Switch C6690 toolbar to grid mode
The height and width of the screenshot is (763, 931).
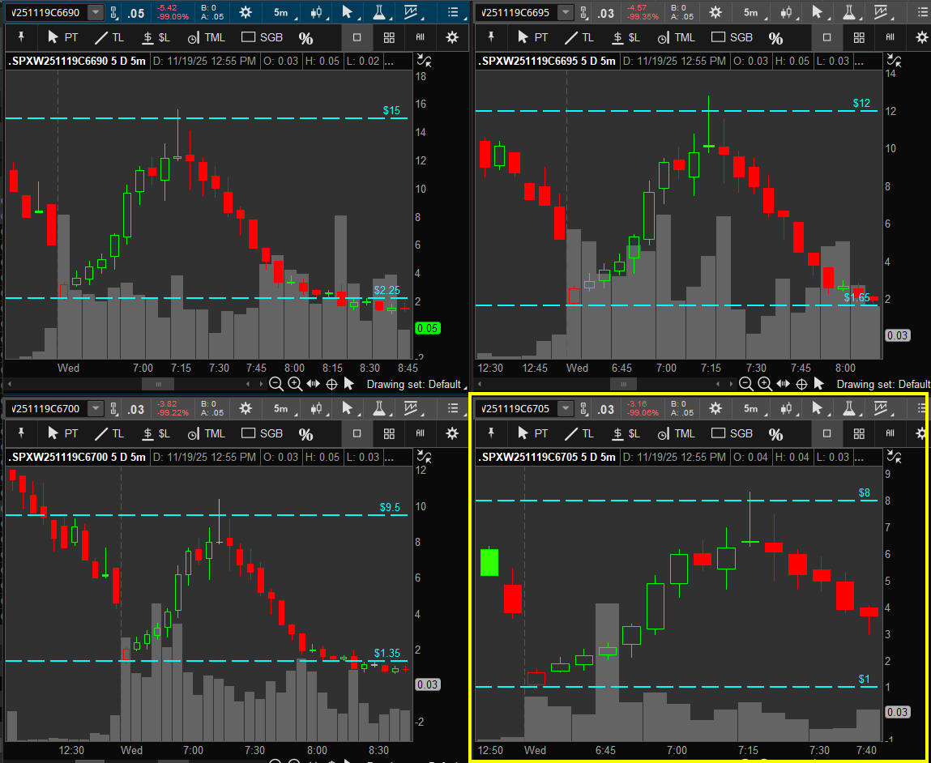point(389,37)
